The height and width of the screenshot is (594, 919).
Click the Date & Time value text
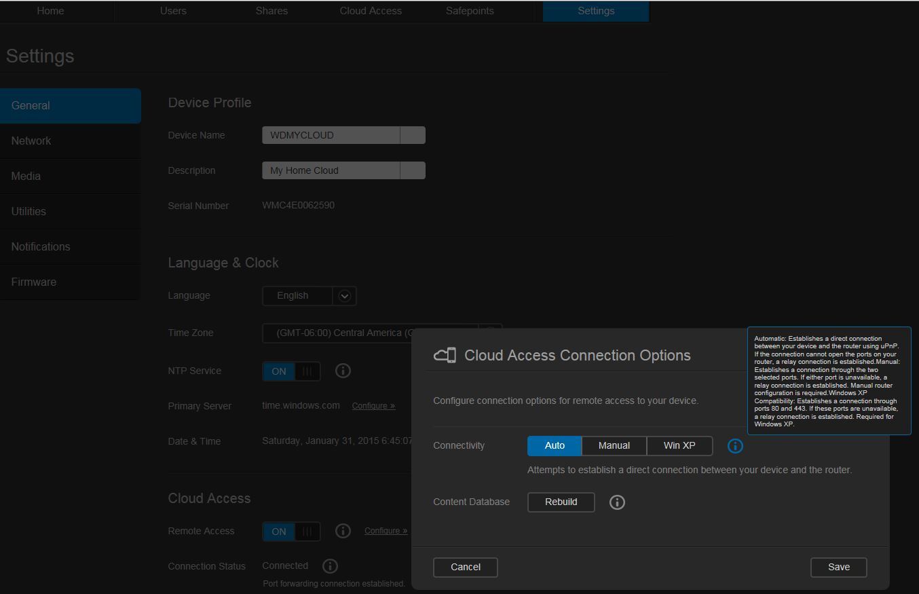[337, 441]
